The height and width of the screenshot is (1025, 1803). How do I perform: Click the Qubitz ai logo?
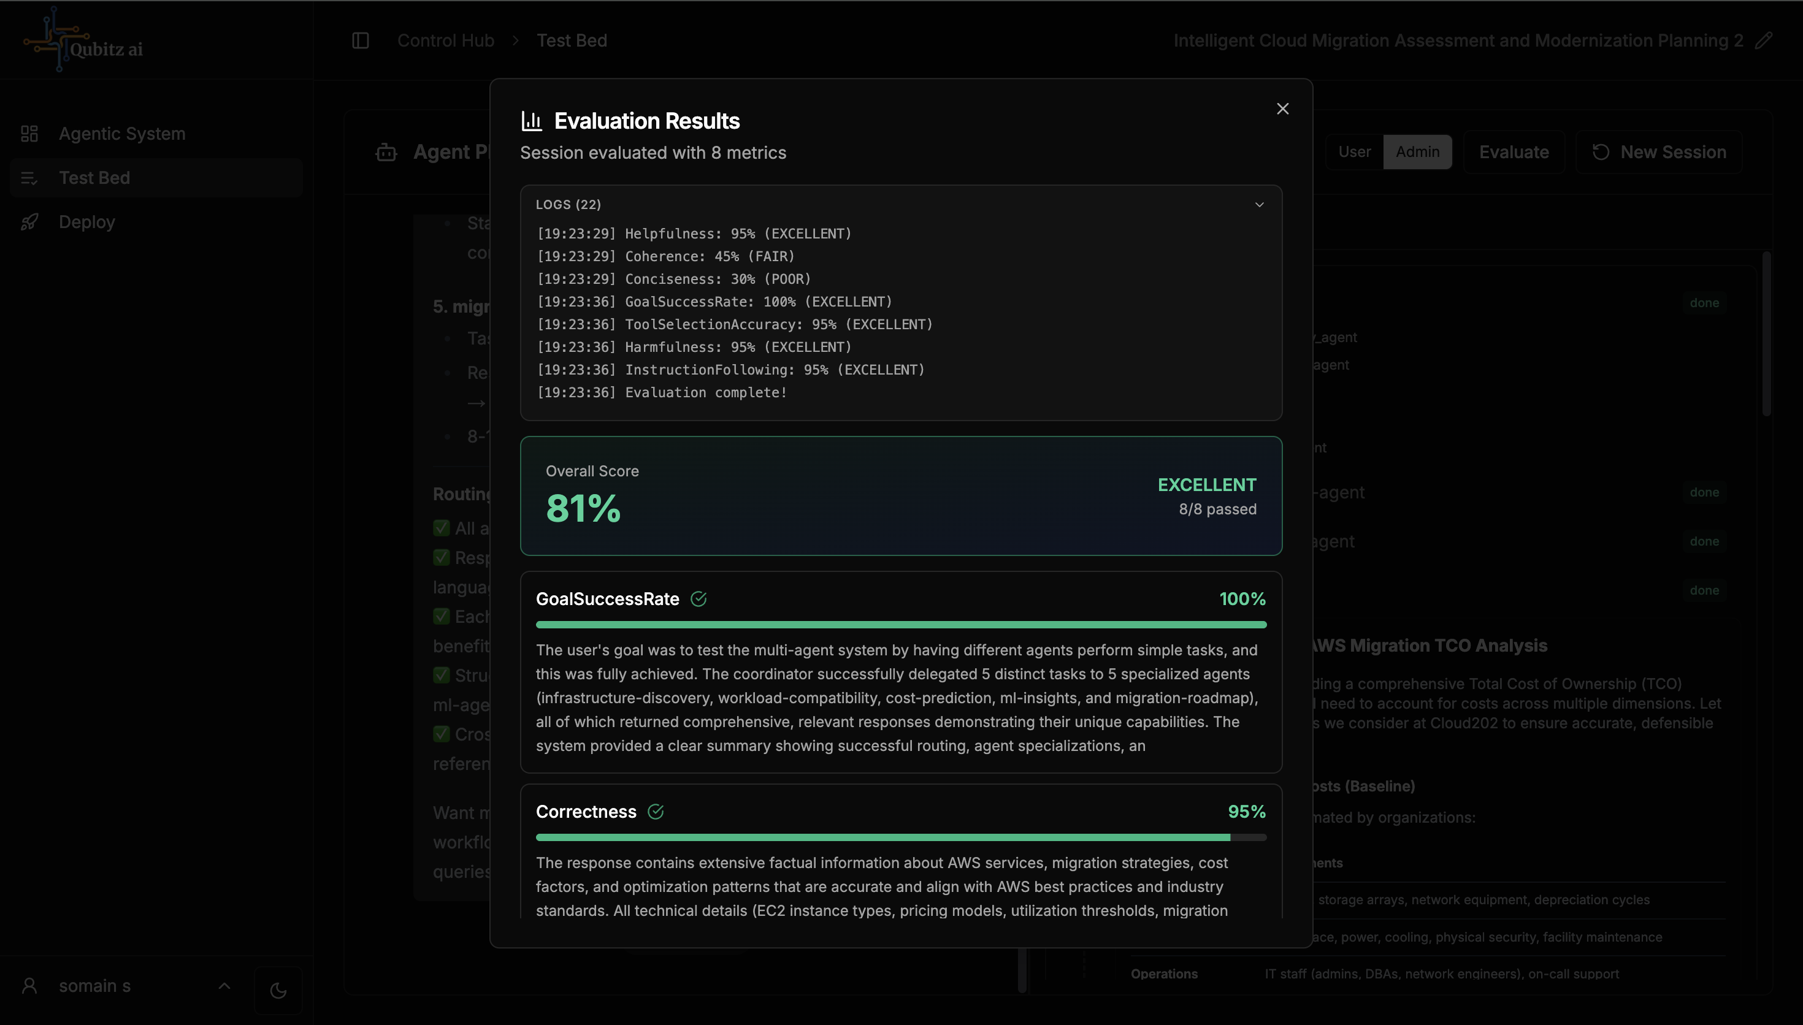pyautogui.click(x=83, y=41)
